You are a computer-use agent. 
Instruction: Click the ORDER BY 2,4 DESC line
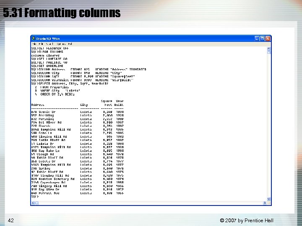pos(55,94)
